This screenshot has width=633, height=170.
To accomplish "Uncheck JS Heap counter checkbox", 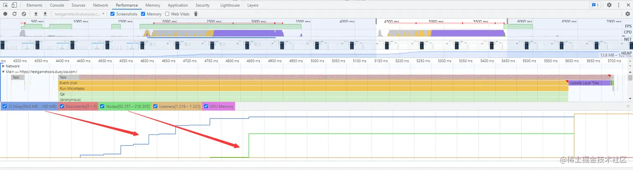I will click(5, 107).
